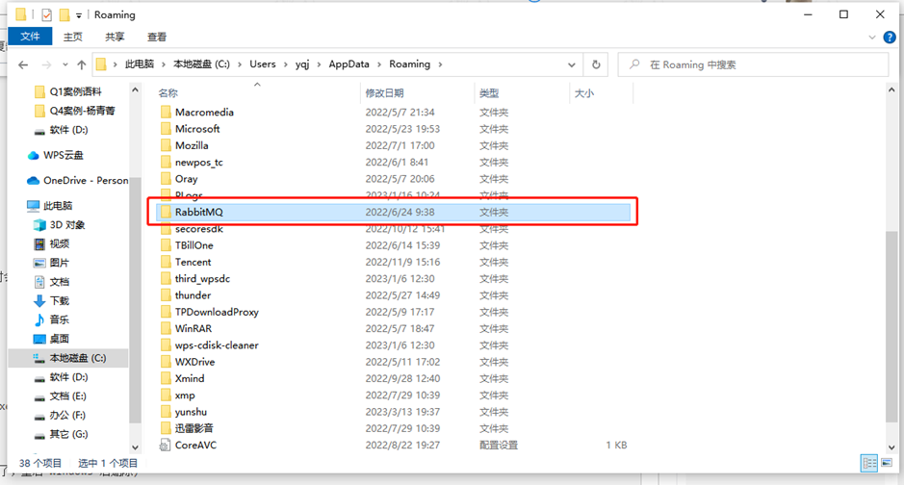Click AppData in the address breadcrumb
Viewport: 904px width, 485px height.
click(348, 64)
